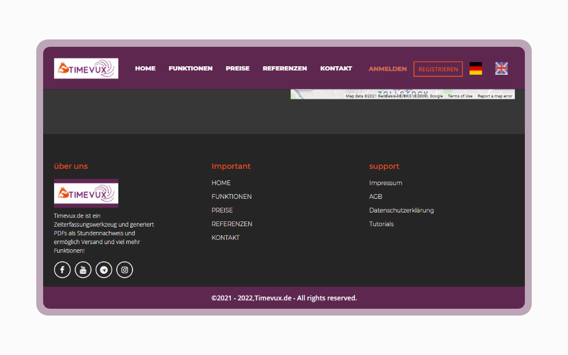Viewport: 568px width, 355px height.
Task: Open the Impressum footer link
Action: tap(386, 183)
